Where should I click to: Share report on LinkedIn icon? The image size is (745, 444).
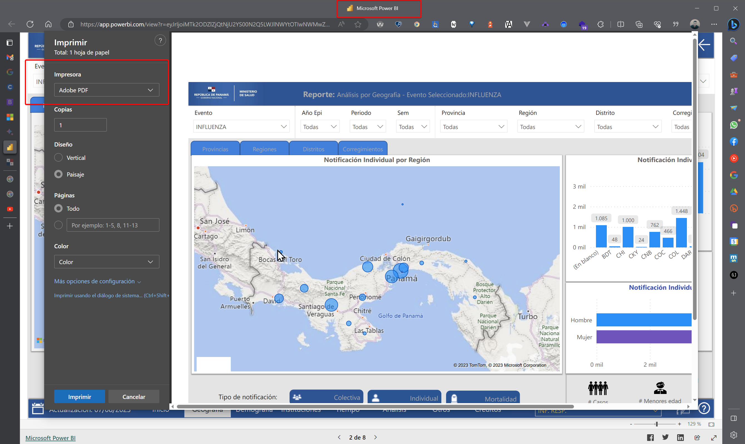[x=680, y=438]
